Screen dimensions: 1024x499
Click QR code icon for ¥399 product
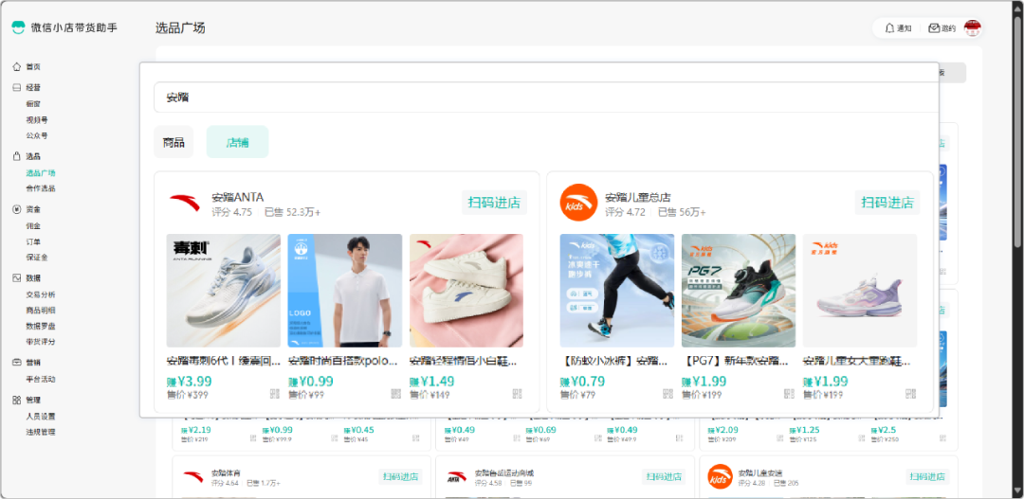[274, 394]
